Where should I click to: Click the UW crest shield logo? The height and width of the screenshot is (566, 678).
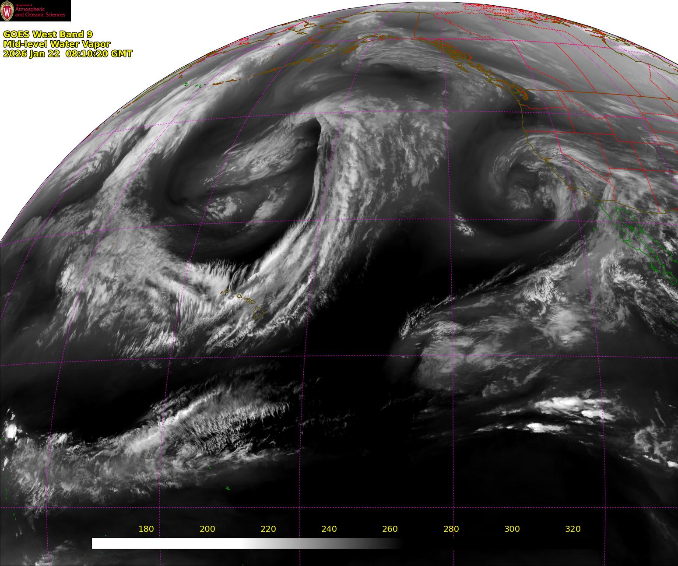point(7,11)
